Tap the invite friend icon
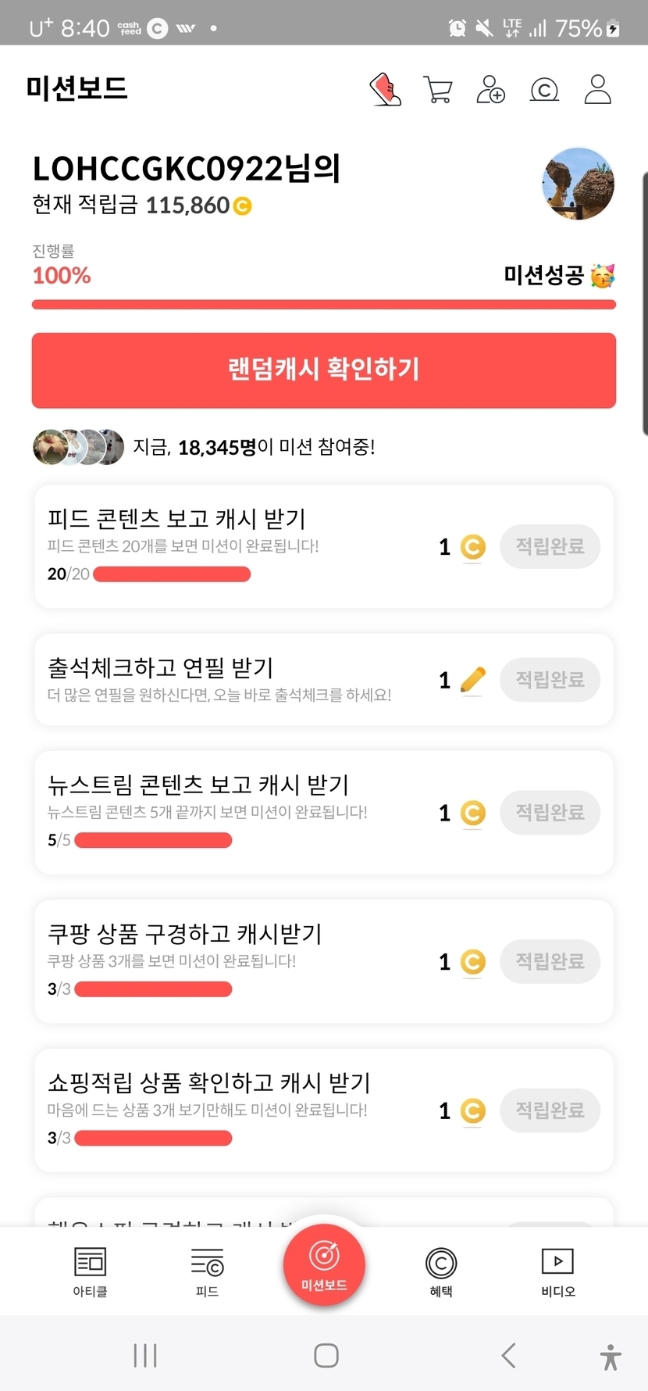 [x=490, y=89]
